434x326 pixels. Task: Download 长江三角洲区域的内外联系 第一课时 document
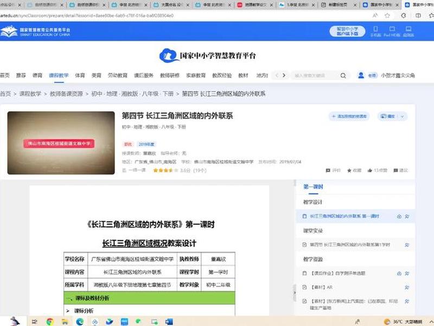point(399,216)
